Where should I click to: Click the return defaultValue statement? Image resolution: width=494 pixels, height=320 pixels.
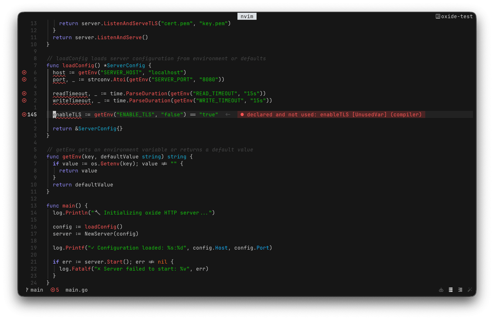83,185
